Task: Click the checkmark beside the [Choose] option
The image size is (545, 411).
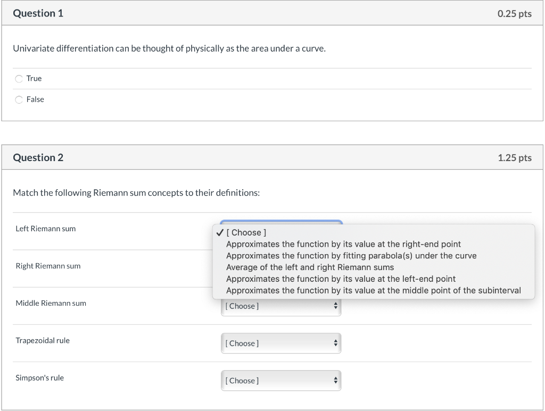Action: 219,232
